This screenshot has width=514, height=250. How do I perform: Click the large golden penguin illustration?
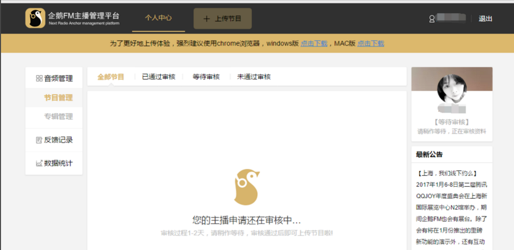point(247,187)
